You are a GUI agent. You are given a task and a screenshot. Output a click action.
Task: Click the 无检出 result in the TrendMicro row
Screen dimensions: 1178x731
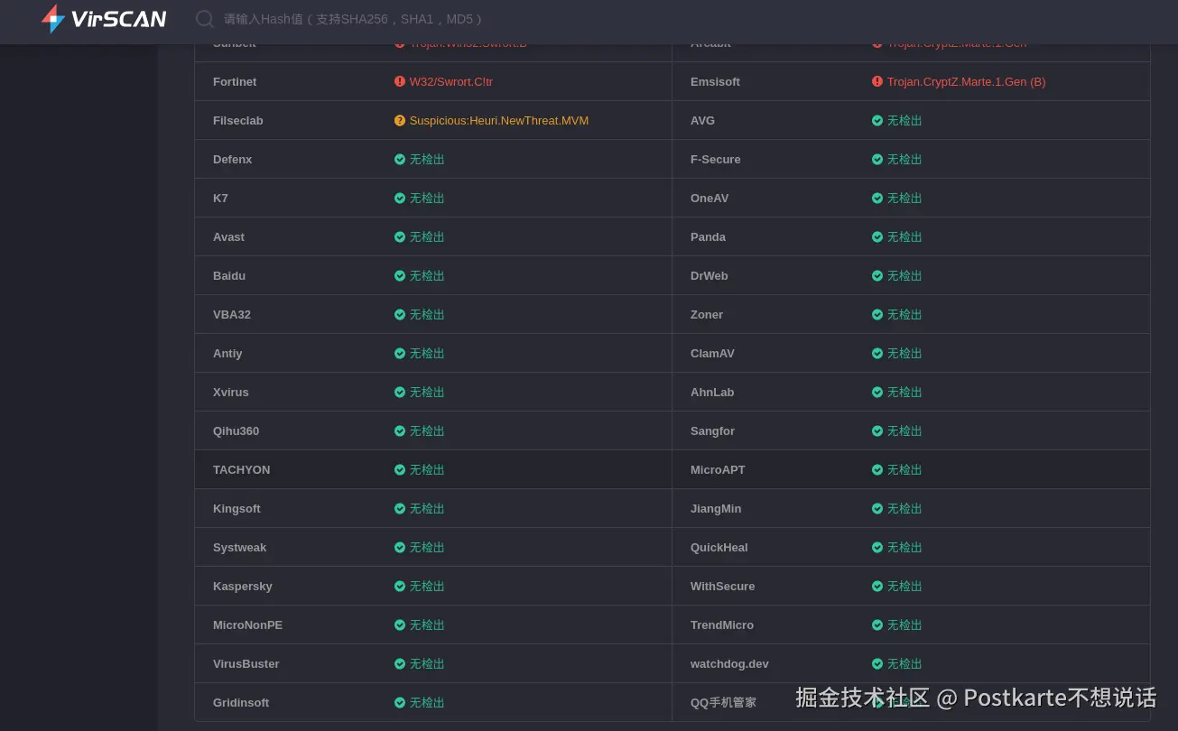[904, 625]
